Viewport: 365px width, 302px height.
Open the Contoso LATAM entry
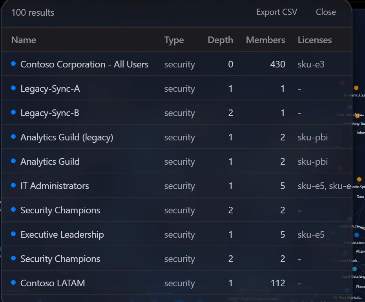click(x=53, y=283)
